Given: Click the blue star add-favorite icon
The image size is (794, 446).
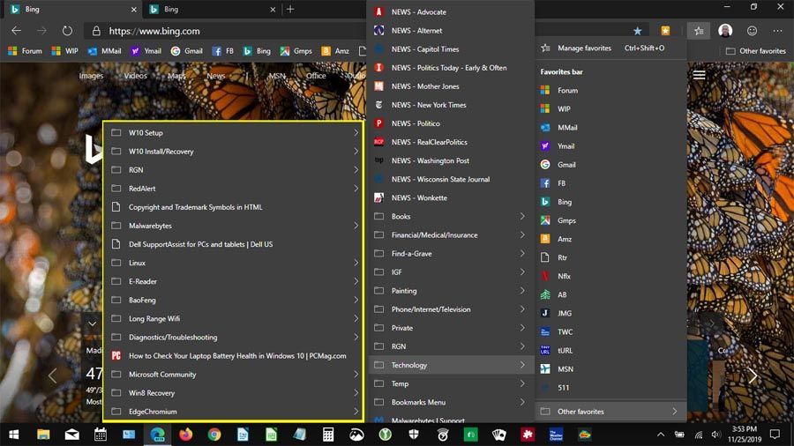Looking at the screenshot, I should point(637,31).
